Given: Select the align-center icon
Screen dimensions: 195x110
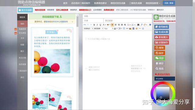Looking at the screenshot, I should (x=115, y=25).
